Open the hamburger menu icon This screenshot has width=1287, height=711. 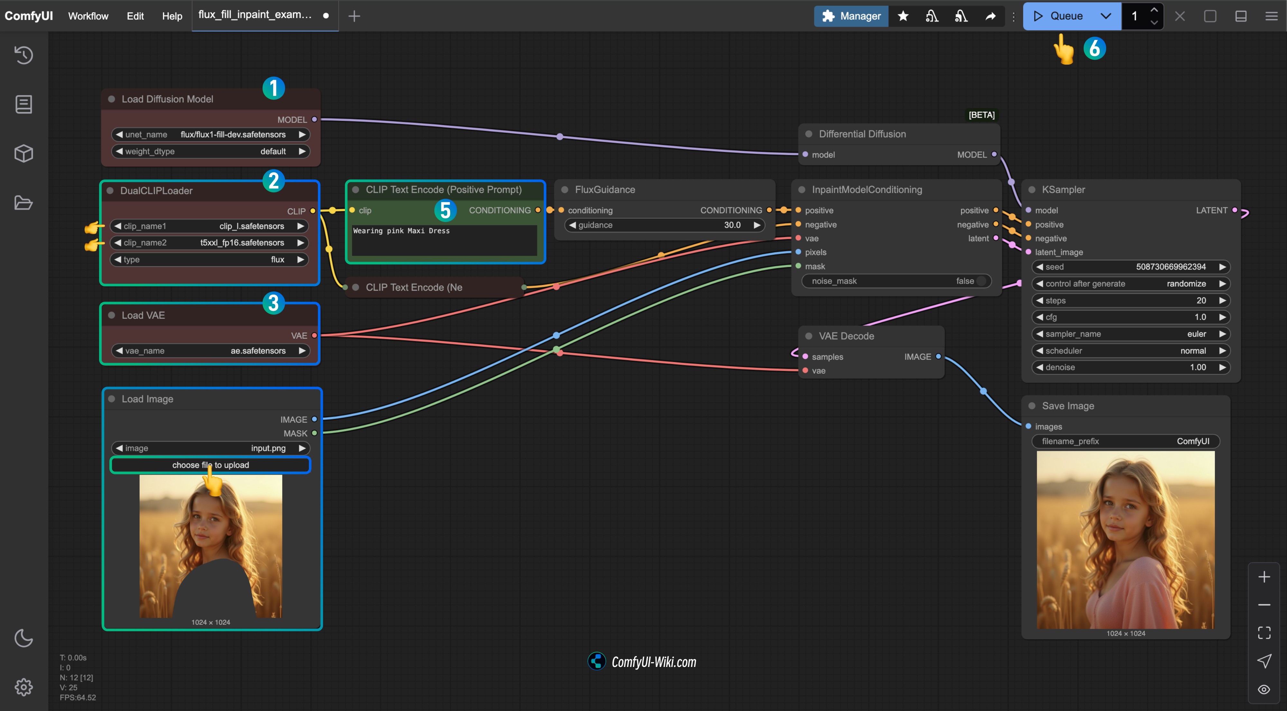pos(1272,16)
